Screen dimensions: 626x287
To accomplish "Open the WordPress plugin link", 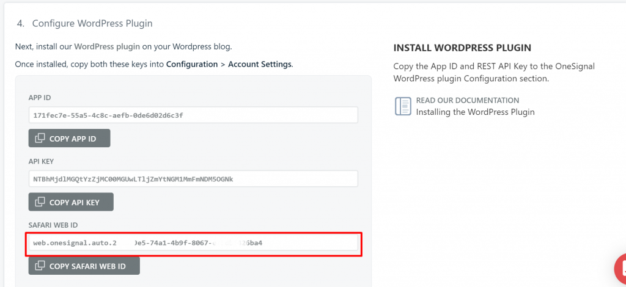I will [x=107, y=46].
